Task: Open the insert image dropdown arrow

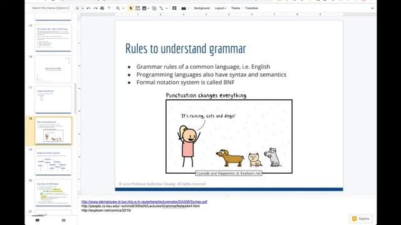Action: 148,8
